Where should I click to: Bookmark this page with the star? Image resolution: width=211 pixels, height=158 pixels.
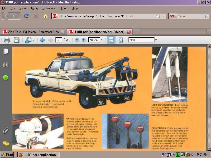point(158,16)
